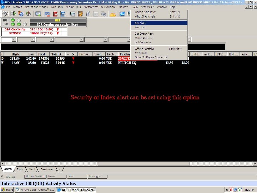
Task: Click the SENSEX index ticker row
Action: coord(34,33)
